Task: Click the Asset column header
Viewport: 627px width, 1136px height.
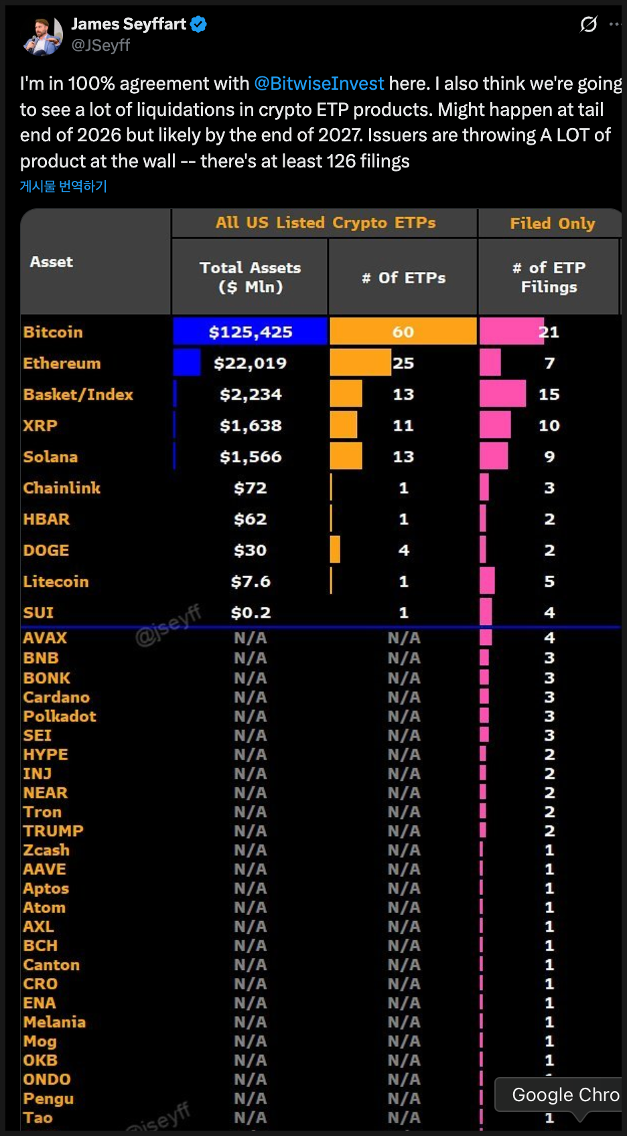Action: (52, 262)
